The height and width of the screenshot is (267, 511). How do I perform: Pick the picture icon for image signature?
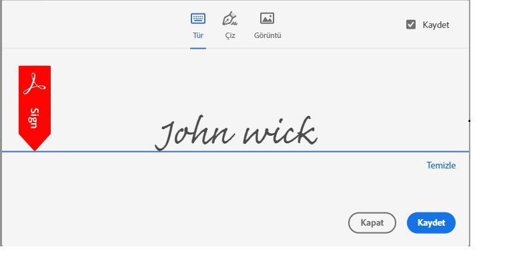click(x=267, y=18)
